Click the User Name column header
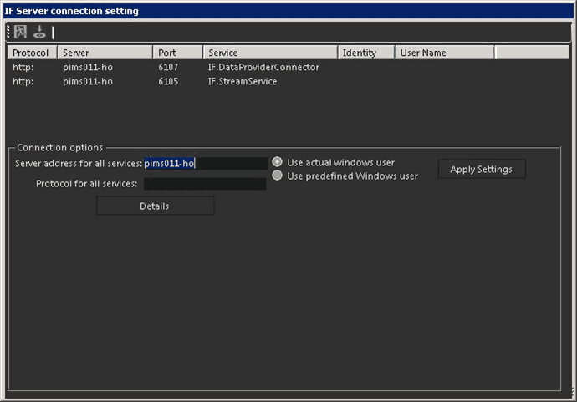The height and width of the screenshot is (402, 577). point(445,53)
